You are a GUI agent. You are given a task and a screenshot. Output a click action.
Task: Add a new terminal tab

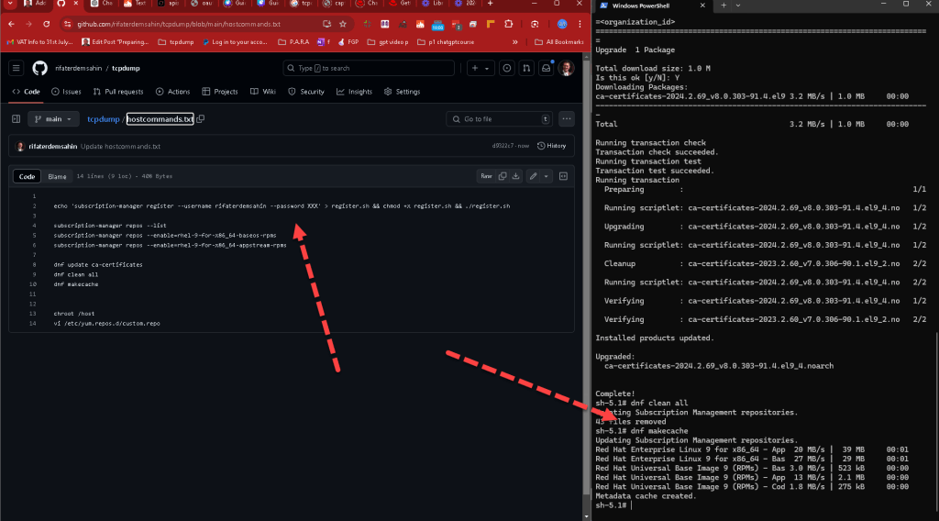click(x=724, y=6)
